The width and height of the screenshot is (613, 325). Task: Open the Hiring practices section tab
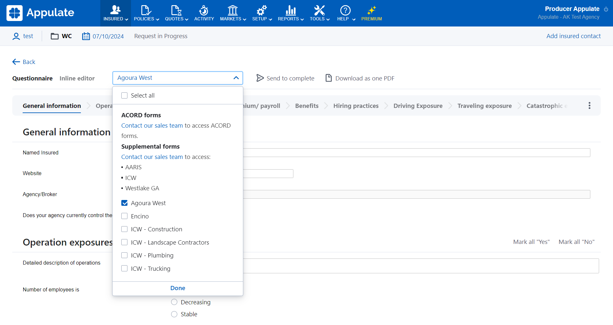point(356,106)
